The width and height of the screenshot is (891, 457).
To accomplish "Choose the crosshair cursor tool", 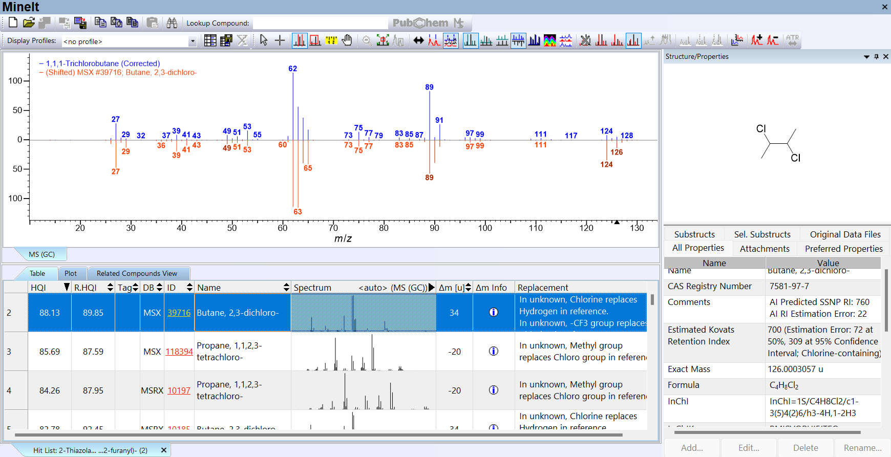I will [x=280, y=40].
